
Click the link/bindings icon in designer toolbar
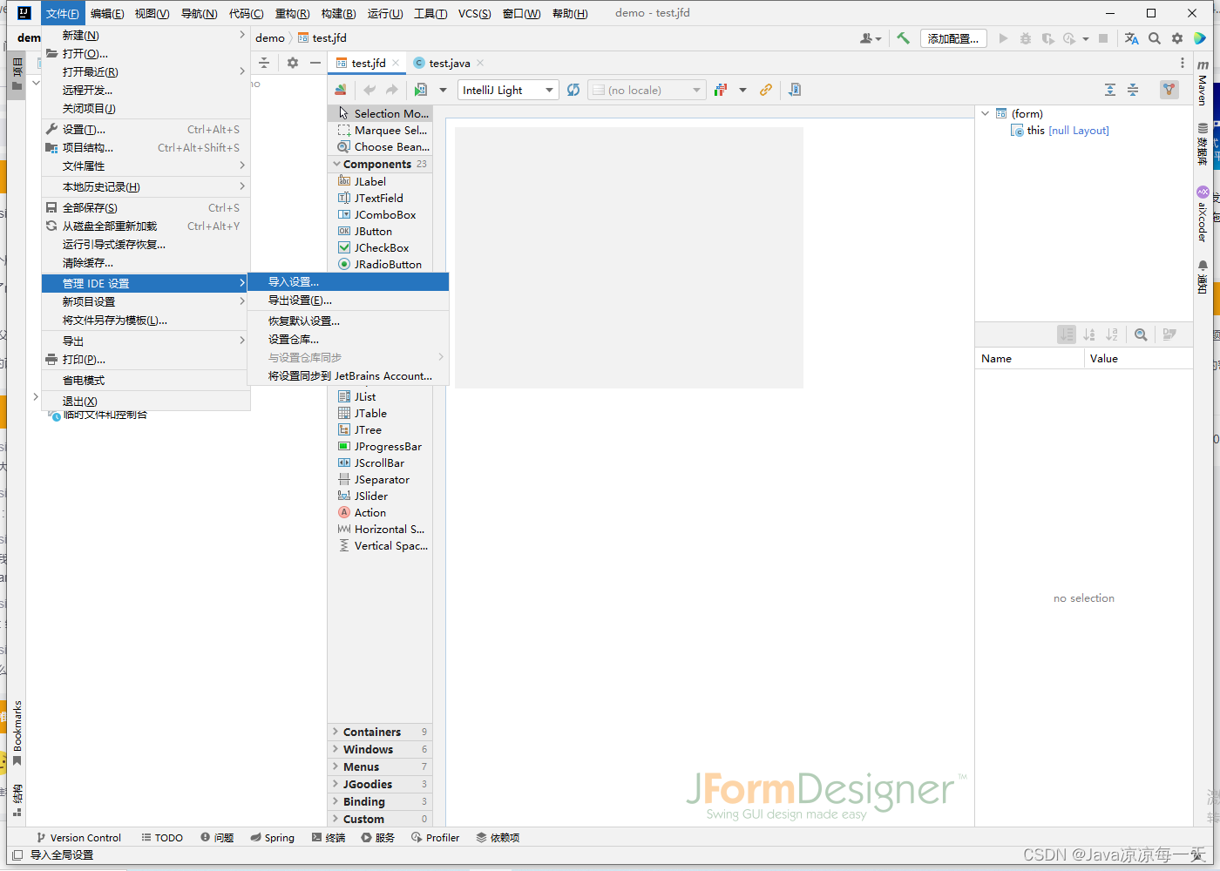coord(766,90)
